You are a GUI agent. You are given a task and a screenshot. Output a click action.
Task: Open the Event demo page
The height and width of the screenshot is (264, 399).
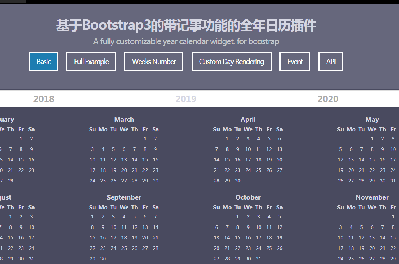[295, 62]
